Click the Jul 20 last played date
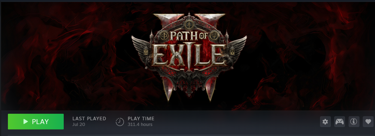Viewport: 375px width, 136px height. click(x=79, y=125)
